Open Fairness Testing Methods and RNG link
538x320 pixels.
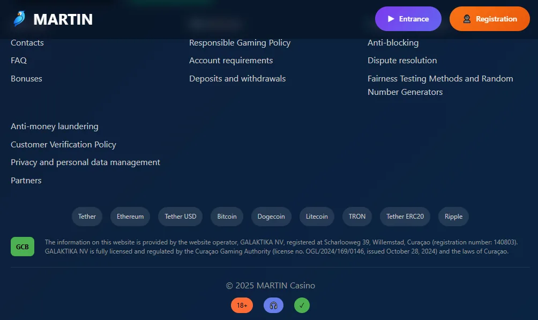click(x=440, y=85)
